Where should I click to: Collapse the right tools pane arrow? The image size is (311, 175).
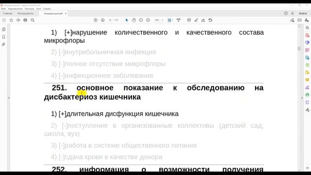coord(302,98)
